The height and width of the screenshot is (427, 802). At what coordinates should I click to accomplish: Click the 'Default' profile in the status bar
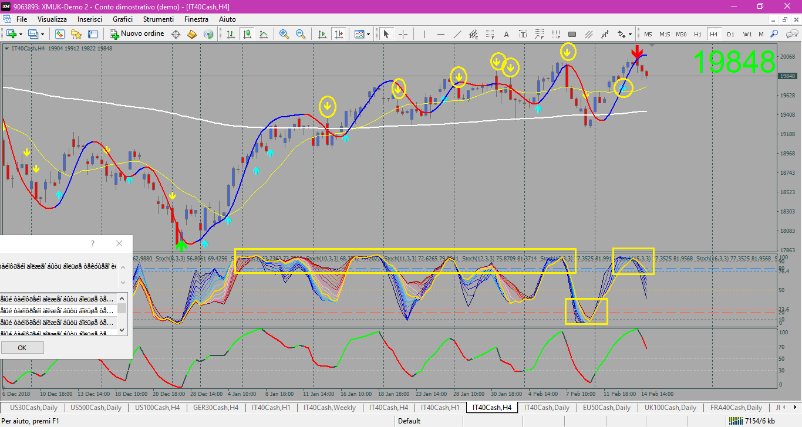click(x=409, y=421)
